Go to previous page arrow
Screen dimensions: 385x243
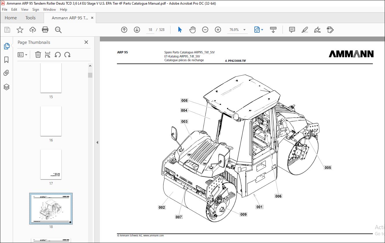coord(124,30)
